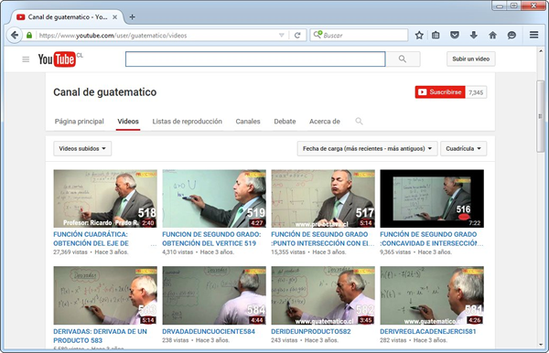Image resolution: width=549 pixels, height=353 pixels.
Task: Click the green padlock security icon
Action: 29,36
